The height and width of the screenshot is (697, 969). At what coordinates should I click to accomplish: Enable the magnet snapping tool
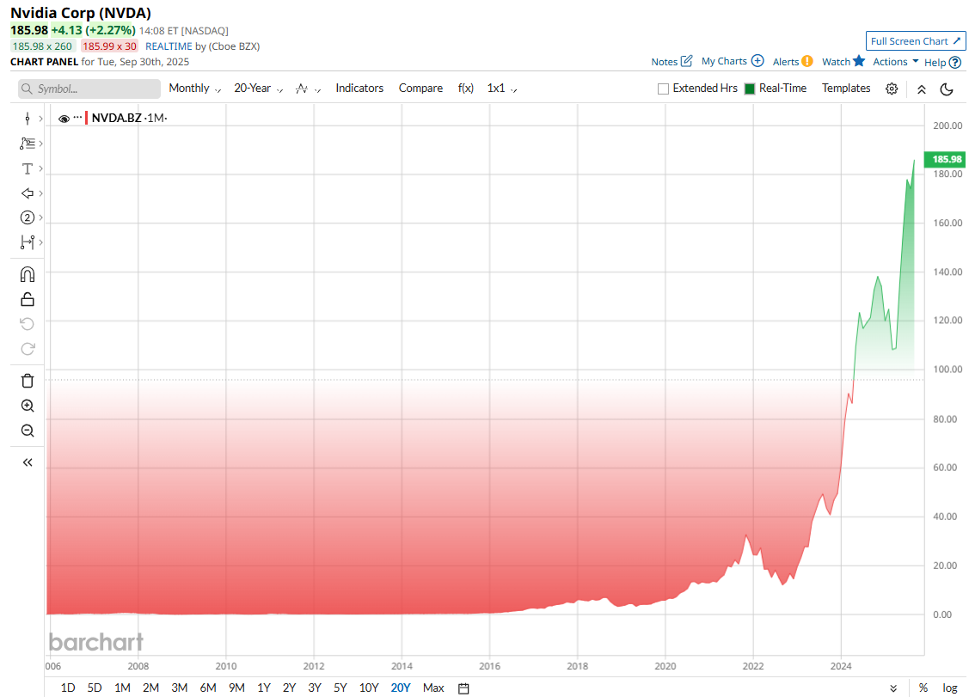pyautogui.click(x=27, y=273)
